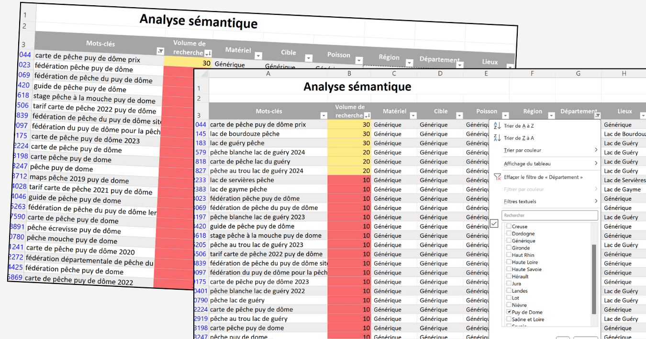This screenshot has width=646, height=339.
Task: Select cell 'lac de servières pêche'
Action: click(x=268, y=180)
